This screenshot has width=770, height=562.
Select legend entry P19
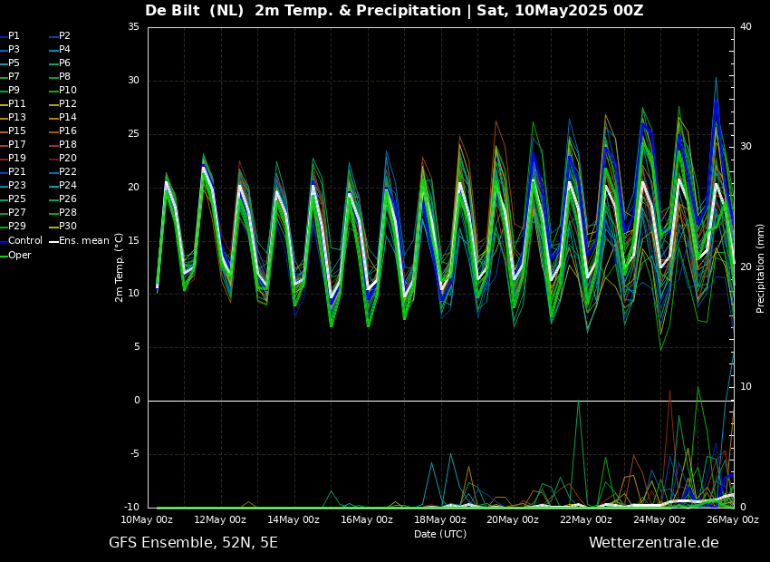tap(13, 159)
